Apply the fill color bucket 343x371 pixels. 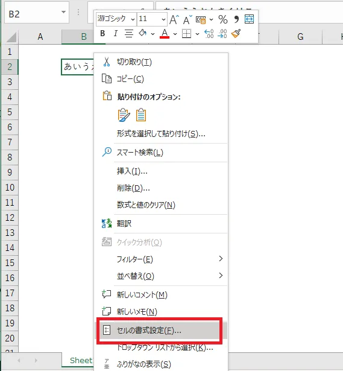tap(143, 33)
